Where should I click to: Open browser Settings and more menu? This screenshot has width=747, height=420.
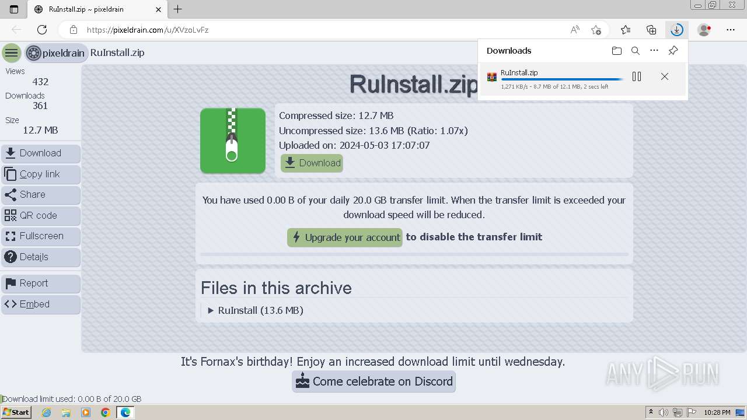point(731,30)
